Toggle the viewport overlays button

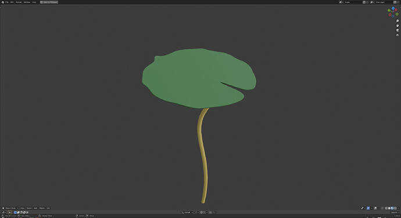375,208
